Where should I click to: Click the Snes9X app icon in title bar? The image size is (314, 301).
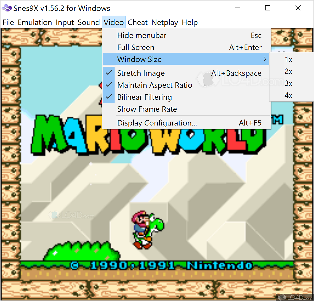point(7,8)
